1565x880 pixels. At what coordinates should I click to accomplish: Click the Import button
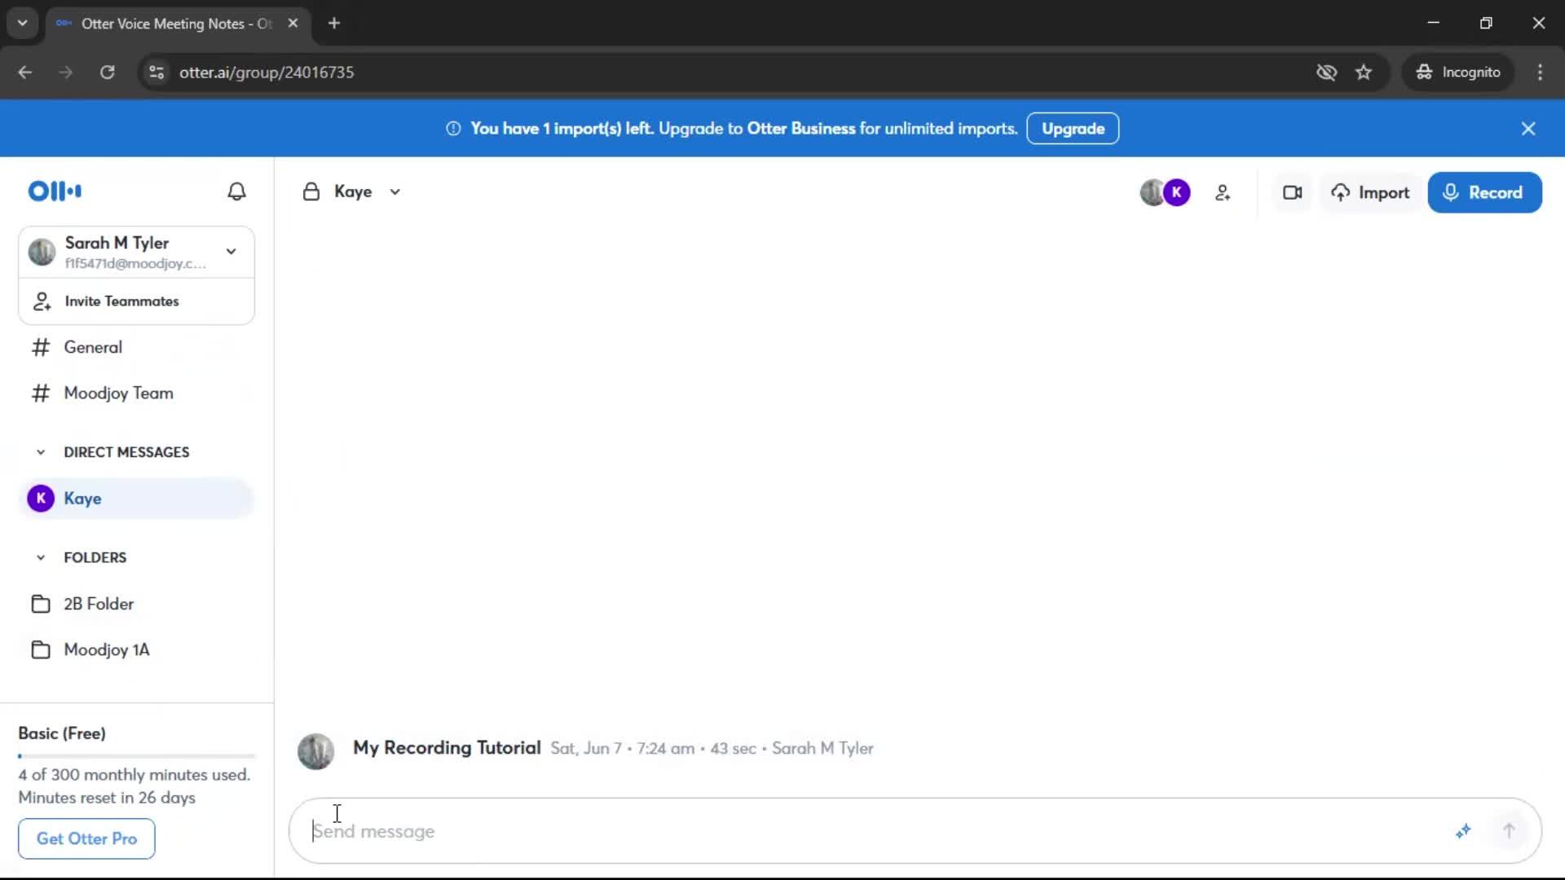click(1371, 193)
